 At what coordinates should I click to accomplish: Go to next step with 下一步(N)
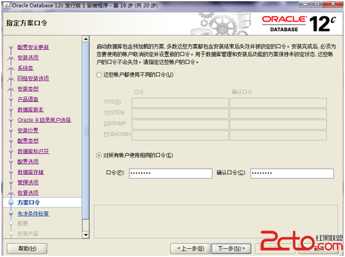pos(231,248)
